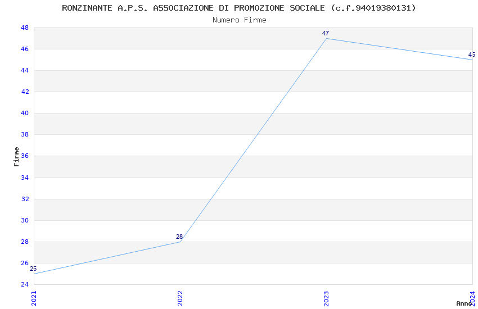Click the y-axis tick 36

point(25,156)
